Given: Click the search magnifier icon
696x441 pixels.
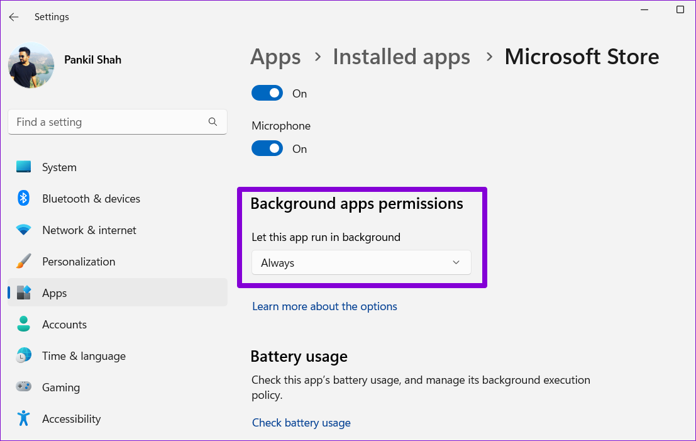Looking at the screenshot, I should pyautogui.click(x=213, y=121).
